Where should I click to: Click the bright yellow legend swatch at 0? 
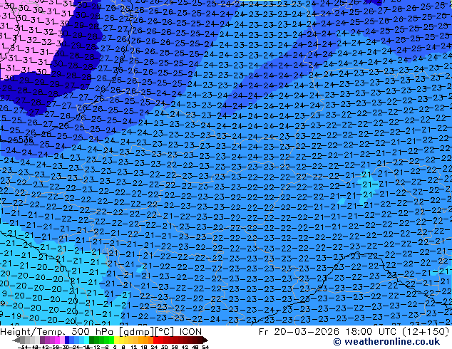116,340
